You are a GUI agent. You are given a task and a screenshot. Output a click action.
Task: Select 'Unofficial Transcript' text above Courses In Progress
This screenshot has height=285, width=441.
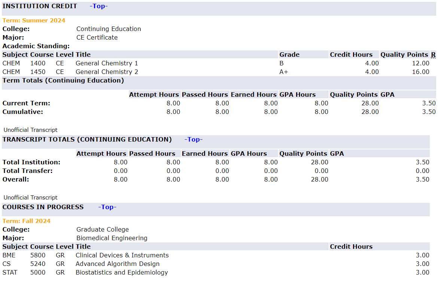point(30,198)
